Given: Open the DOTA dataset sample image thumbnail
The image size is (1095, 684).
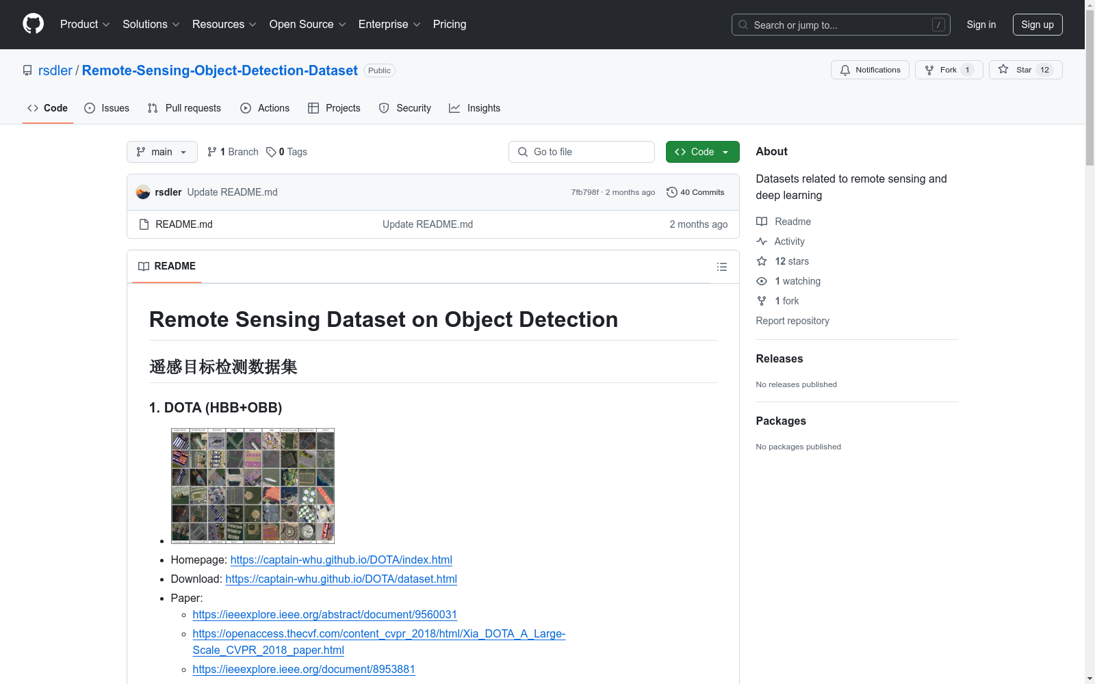Looking at the screenshot, I should 253,486.
